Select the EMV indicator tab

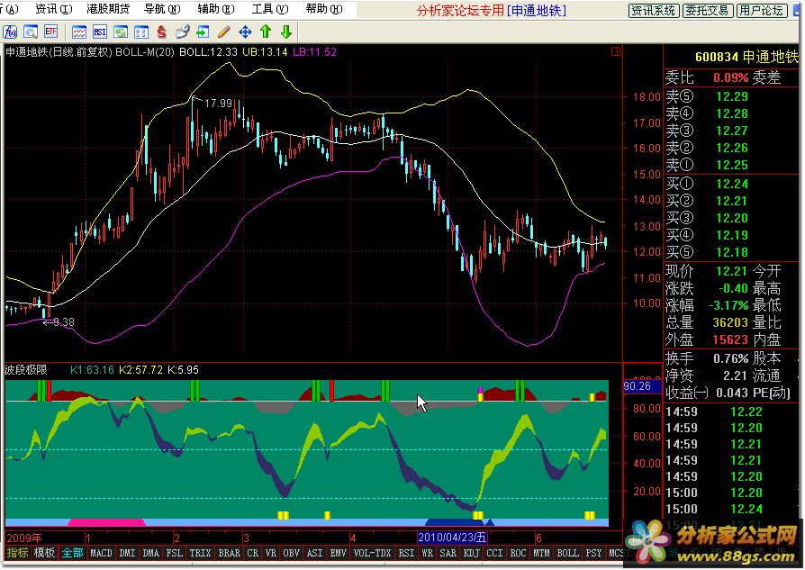[339, 553]
